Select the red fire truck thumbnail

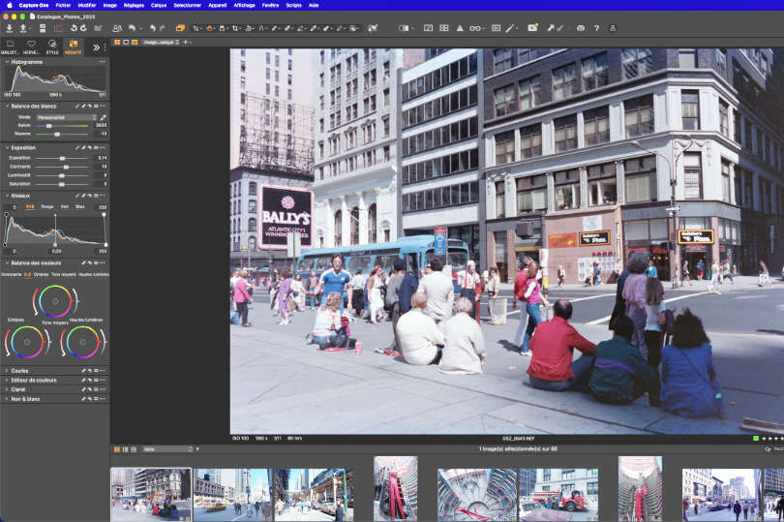pos(558,495)
